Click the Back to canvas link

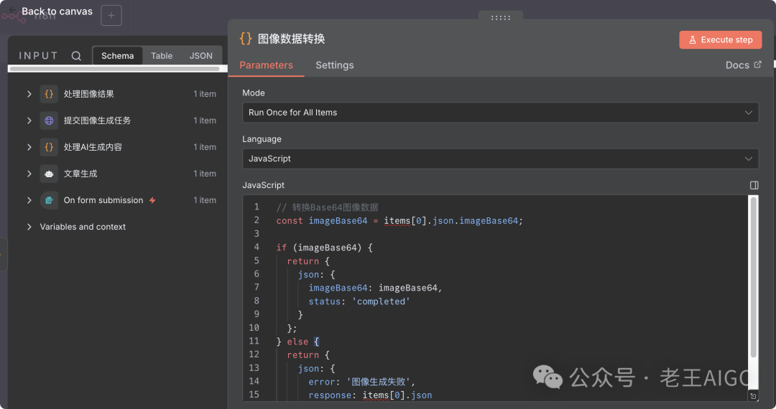(x=50, y=11)
